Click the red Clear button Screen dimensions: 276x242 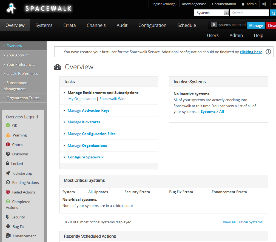(271, 25)
